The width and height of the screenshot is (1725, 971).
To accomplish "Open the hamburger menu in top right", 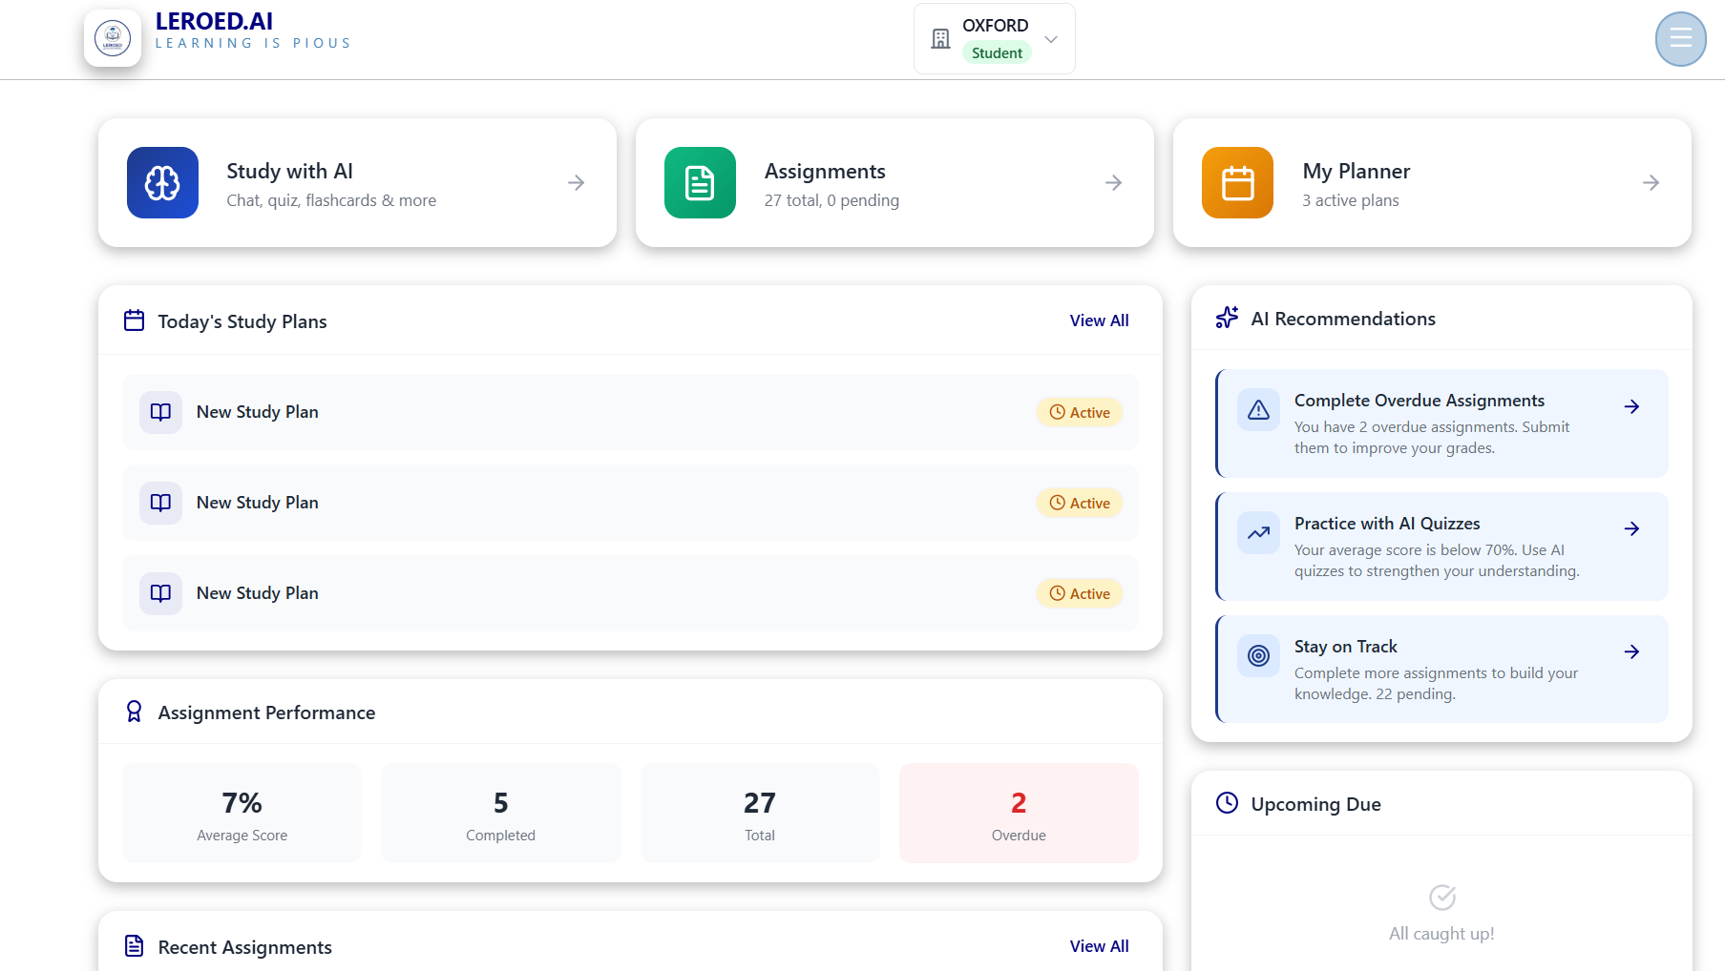I will [x=1680, y=39].
